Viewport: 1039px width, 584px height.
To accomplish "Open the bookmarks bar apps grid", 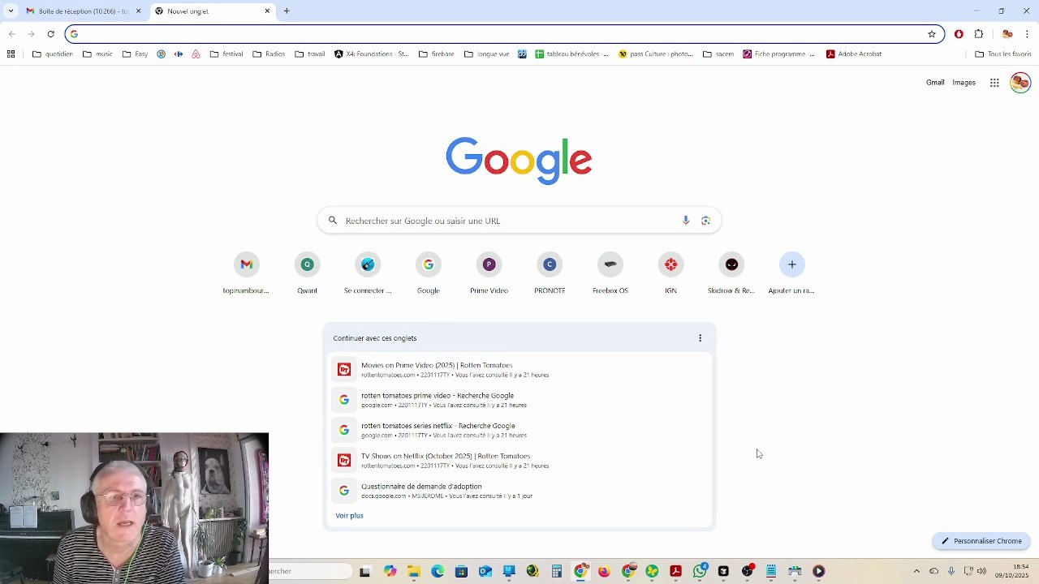I will 11,54.
